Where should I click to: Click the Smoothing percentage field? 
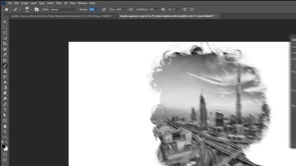(x=152, y=9)
